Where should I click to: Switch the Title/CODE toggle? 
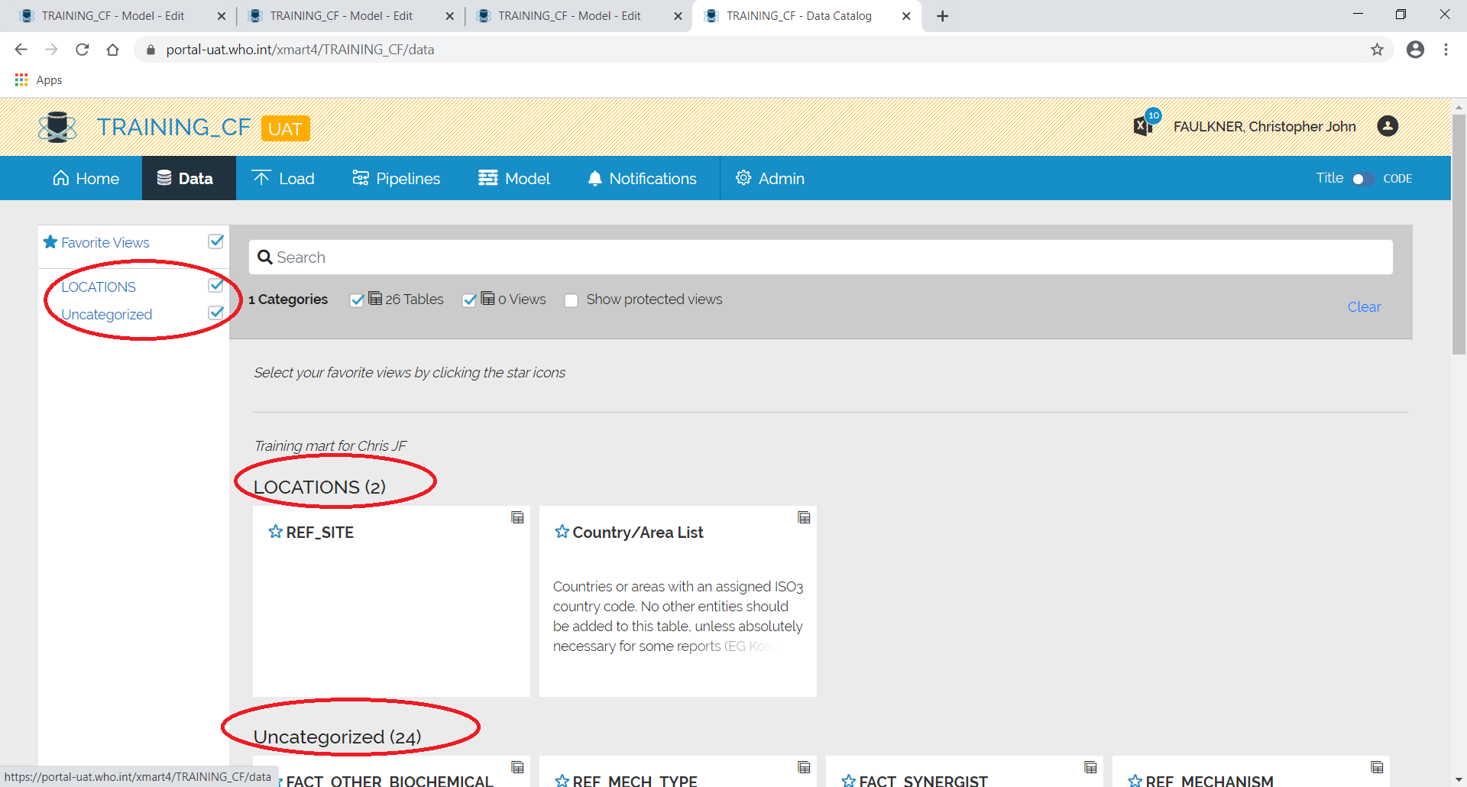[x=1362, y=179]
